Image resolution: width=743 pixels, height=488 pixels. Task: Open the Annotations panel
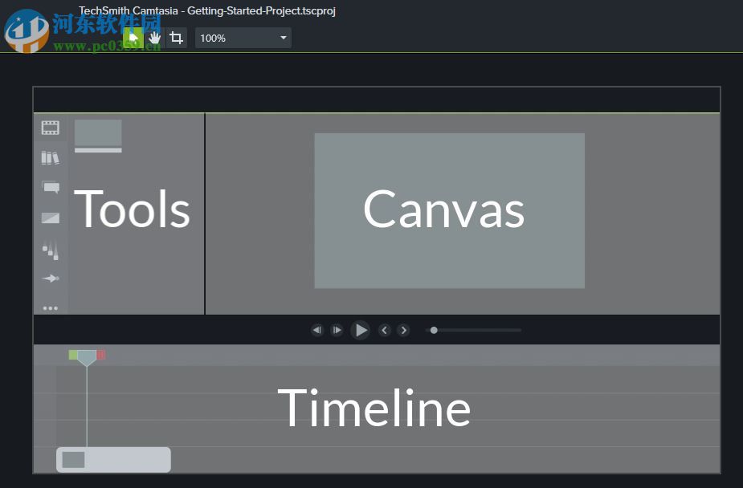[x=51, y=187]
